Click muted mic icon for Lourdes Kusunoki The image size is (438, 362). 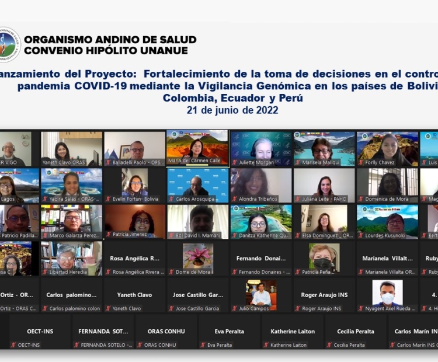pos(361,235)
